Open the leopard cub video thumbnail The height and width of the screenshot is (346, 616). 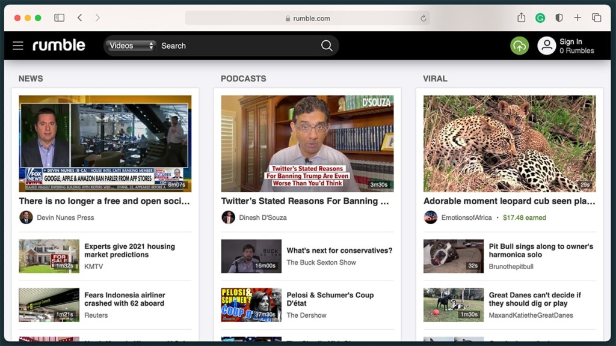(510, 144)
